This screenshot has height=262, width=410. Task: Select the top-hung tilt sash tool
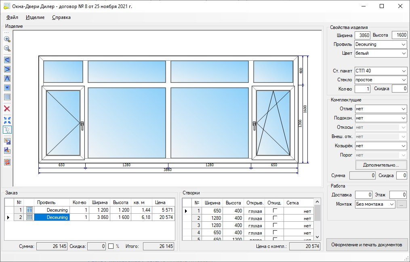click(x=7, y=78)
